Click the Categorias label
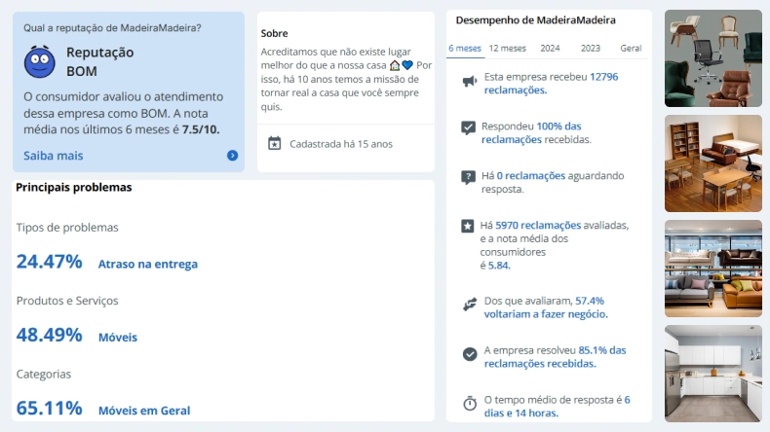 [44, 375]
